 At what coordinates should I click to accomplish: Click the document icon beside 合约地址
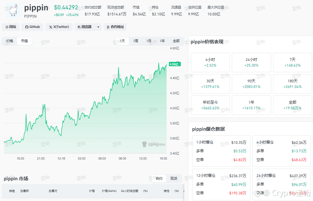(x=108, y=27)
